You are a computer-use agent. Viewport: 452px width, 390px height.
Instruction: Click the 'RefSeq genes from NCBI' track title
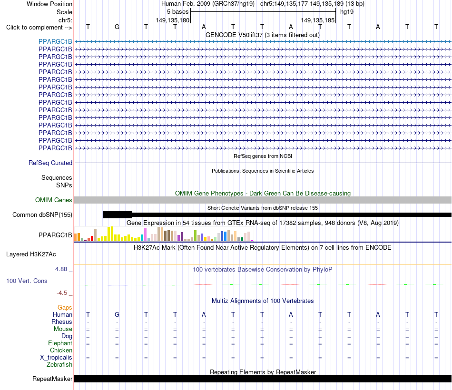tap(263, 156)
